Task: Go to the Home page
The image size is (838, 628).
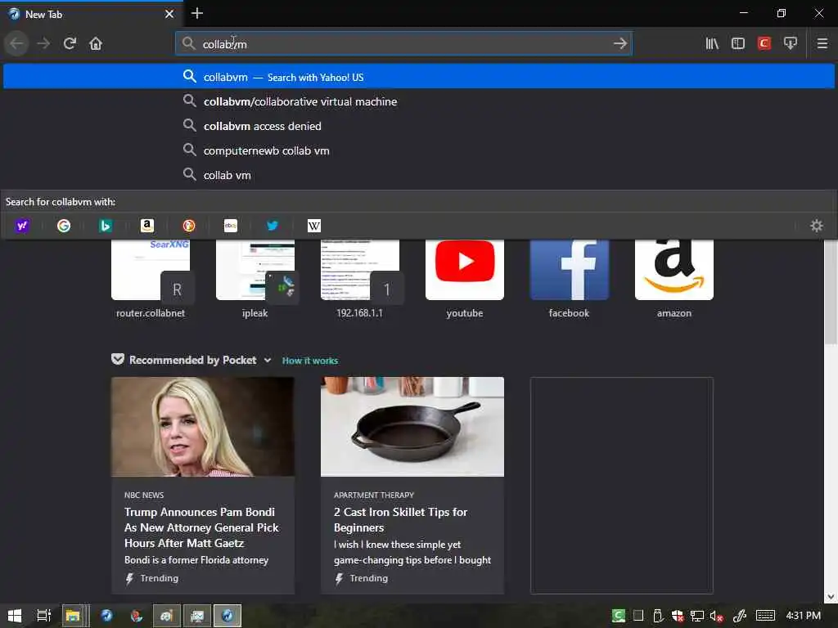Action: [x=96, y=43]
